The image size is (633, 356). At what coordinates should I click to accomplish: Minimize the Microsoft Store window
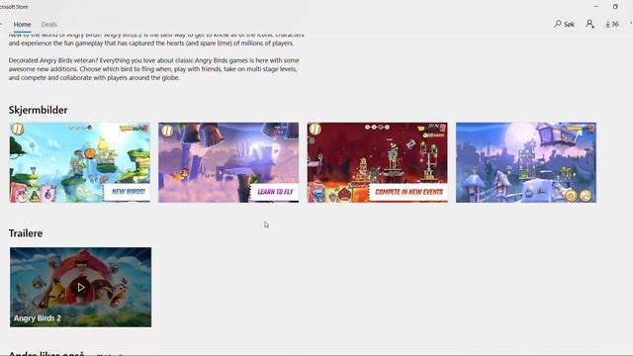[x=595, y=7]
